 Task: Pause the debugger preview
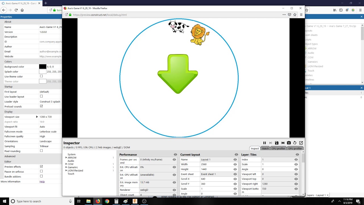[x=264, y=143]
